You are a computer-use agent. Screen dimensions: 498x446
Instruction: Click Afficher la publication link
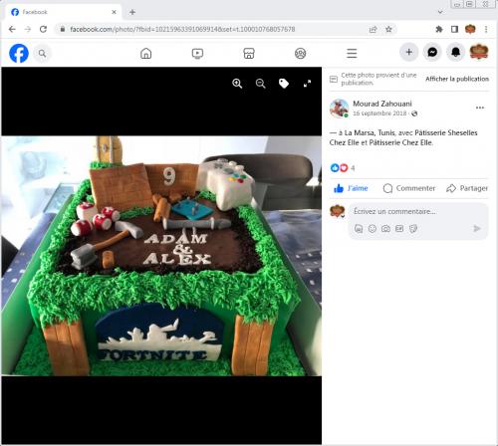457,79
